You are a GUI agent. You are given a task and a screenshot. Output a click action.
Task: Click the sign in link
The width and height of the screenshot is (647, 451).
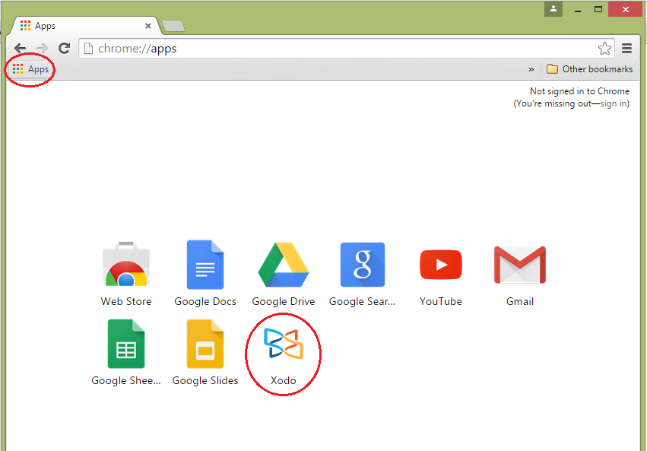pyautogui.click(x=614, y=103)
